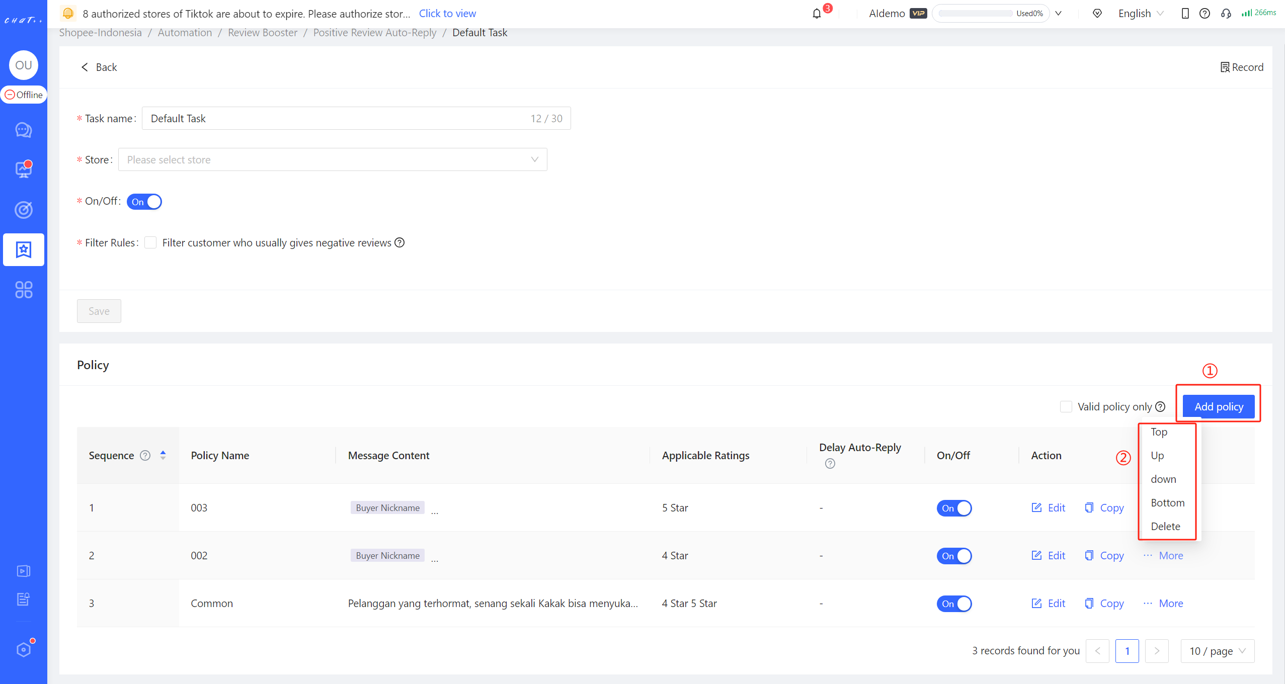Open the English language dropdown
Image resolution: width=1285 pixels, height=684 pixels.
[x=1141, y=14]
